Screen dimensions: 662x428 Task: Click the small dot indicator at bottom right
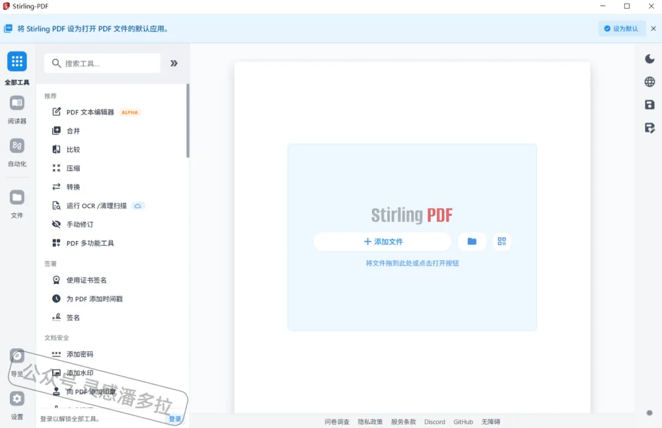coord(649,413)
